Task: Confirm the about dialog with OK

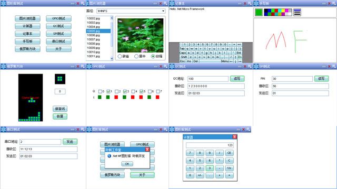Action: pos(127,164)
